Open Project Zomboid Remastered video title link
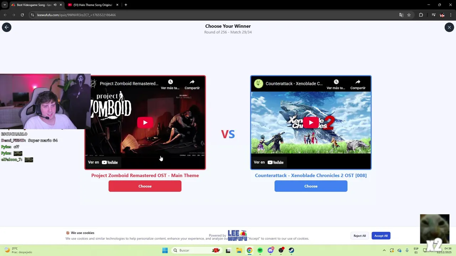Viewport: 456px width, 256px height. 129,84
